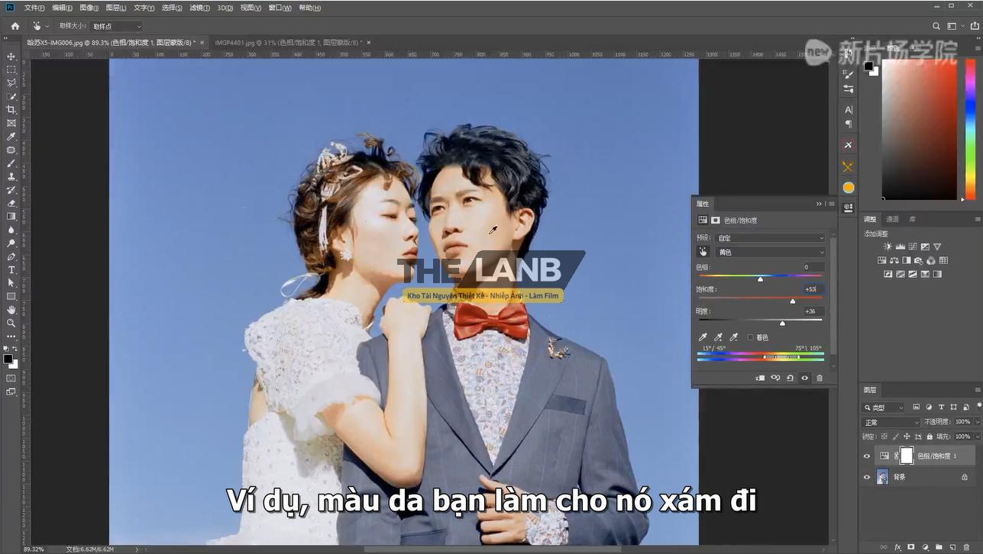Select the Horizontal Type tool

[11, 269]
